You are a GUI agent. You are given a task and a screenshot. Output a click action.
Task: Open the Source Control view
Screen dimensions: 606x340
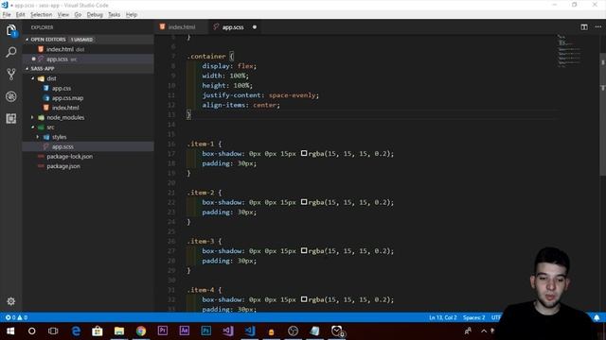11,74
